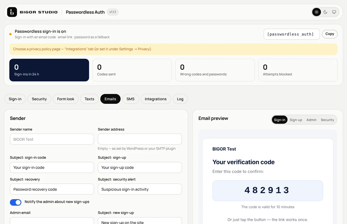Focus the Sender name field
This screenshot has width=347, height=224.
52,139
